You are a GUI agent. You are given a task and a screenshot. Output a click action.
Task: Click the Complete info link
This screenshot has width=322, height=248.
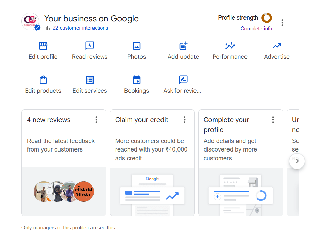pos(256,29)
